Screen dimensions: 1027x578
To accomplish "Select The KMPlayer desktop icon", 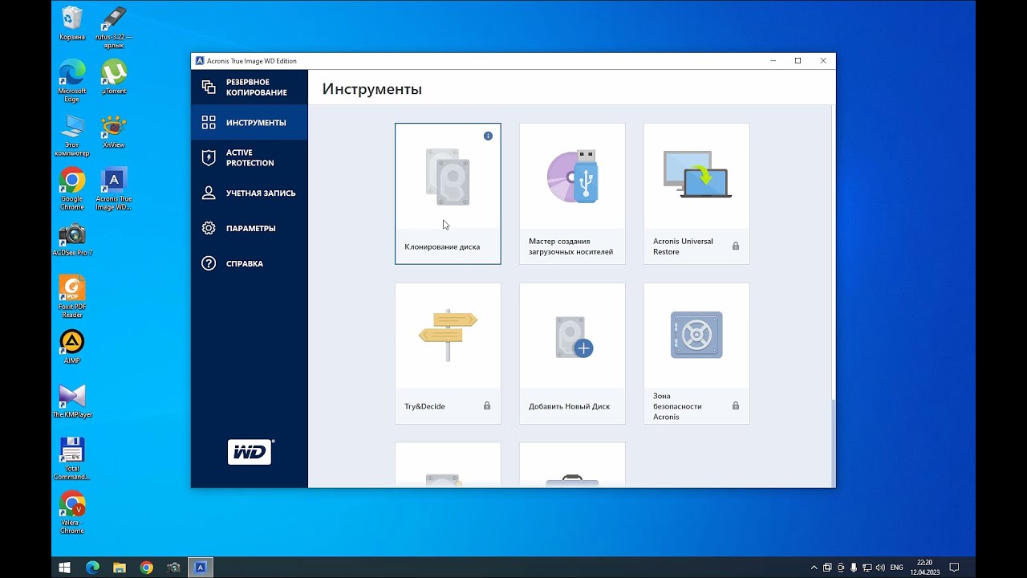I will (71, 401).
